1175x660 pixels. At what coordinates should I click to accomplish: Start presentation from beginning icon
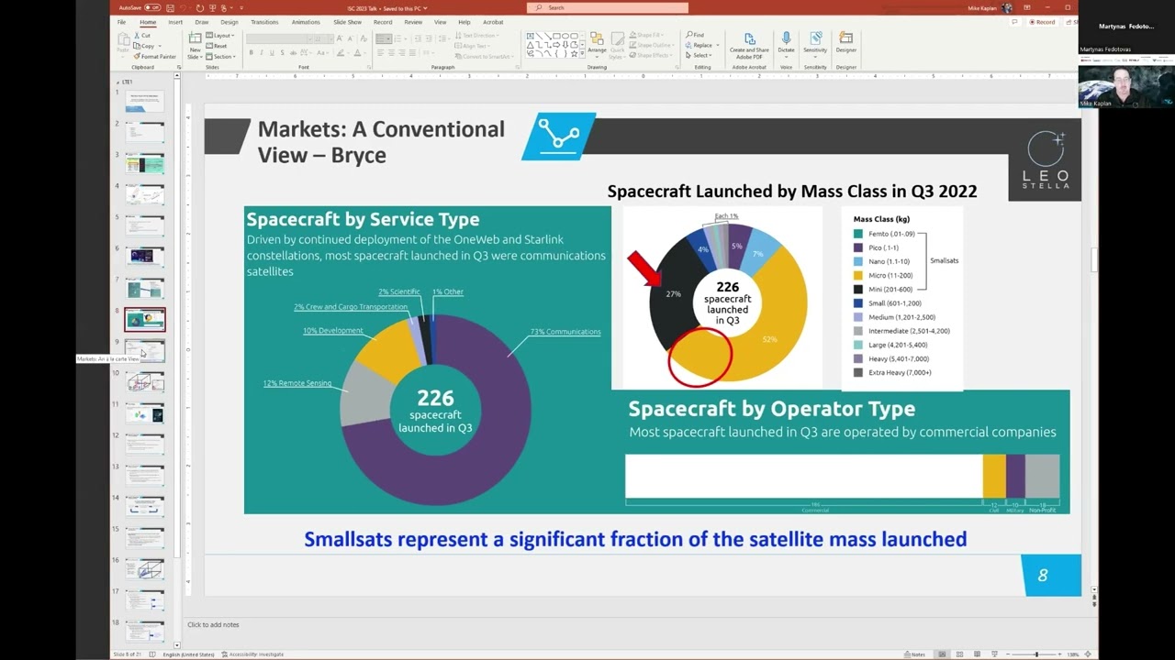[212, 7]
